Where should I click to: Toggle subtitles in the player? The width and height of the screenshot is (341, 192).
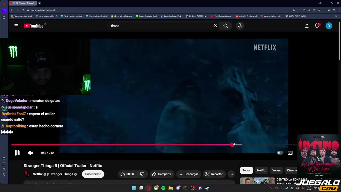[x=290, y=153]
